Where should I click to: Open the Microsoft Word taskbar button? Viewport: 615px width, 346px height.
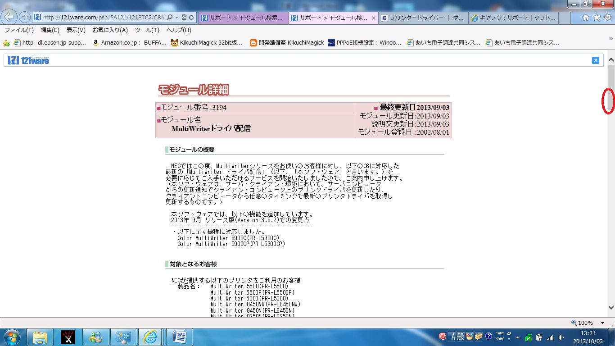pos(180,337)
